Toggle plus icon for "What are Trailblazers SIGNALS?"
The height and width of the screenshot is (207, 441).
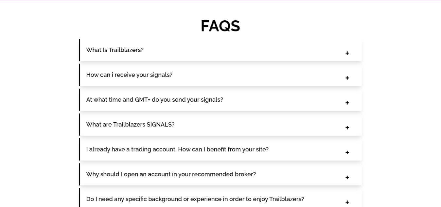point(347,128)
